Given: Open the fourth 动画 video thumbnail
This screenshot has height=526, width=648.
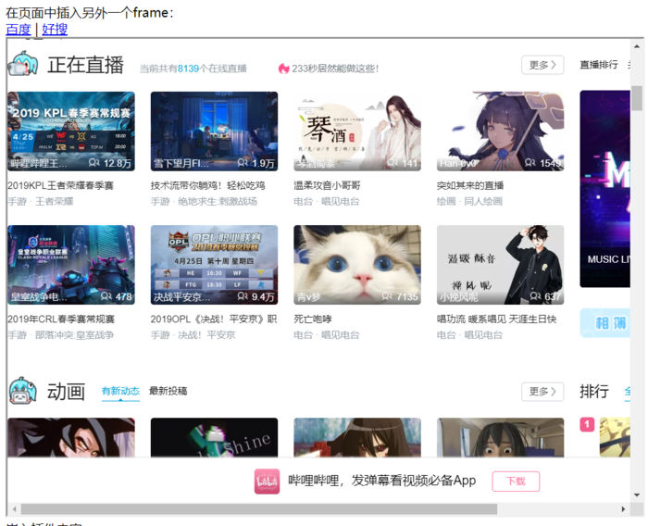Looking at the screenshot, I should [500, 437].
